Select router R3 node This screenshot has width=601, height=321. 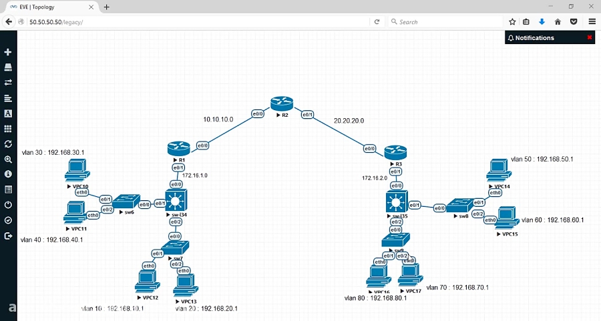pyautogui.click(x=395, y=152)
